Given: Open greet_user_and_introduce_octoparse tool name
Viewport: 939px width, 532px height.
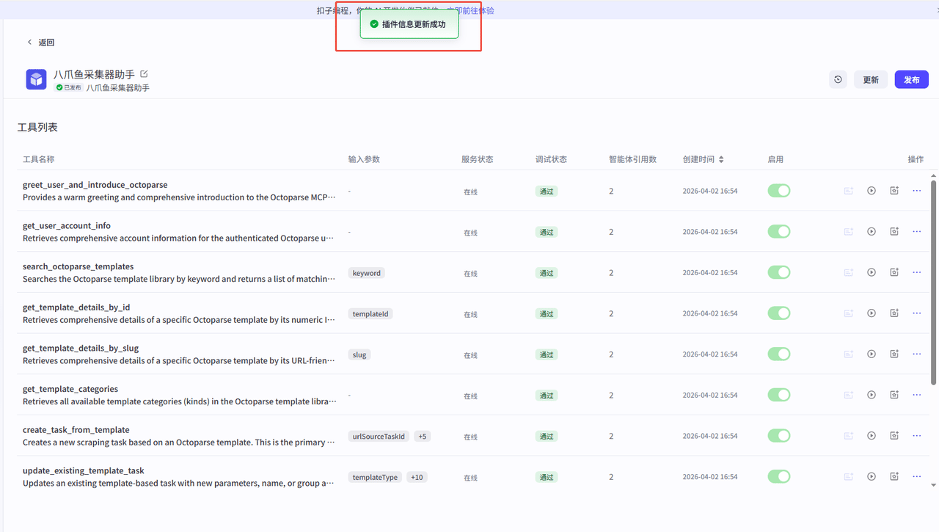Looking at the screenshot, I should coord(95,185).
